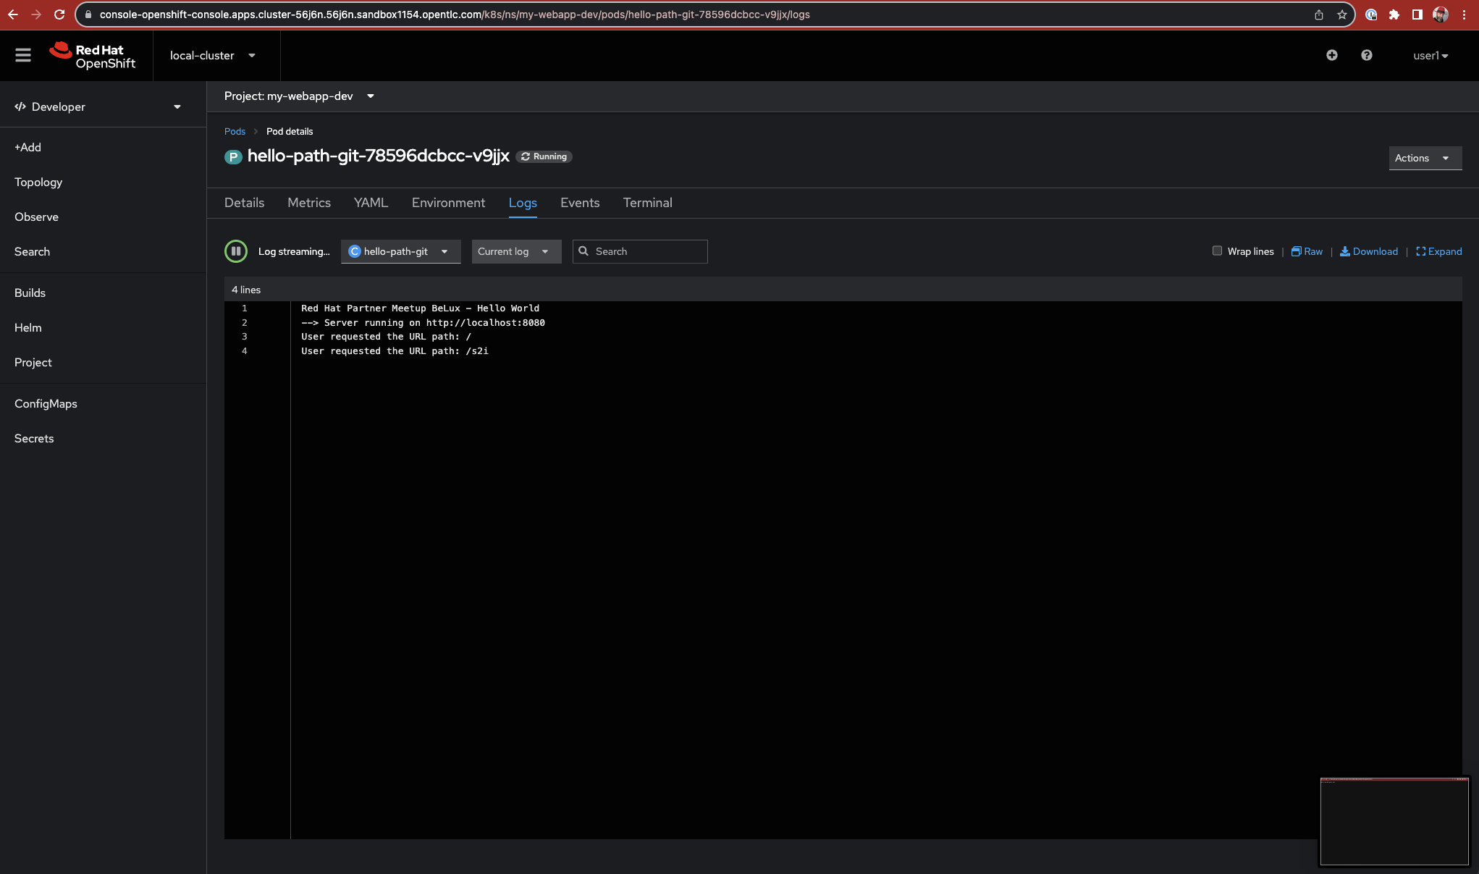Click the browser reload icon
The width and height of the screenshot is (1479, 874).
click(59, 14)
